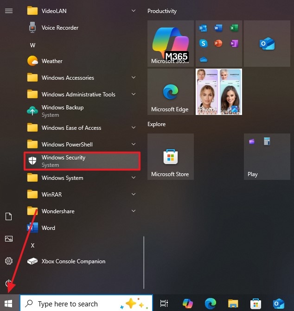The image size is (294, 311).
Task: Open Skype icon in Office folder tile
Action: [x=203, y=43]
